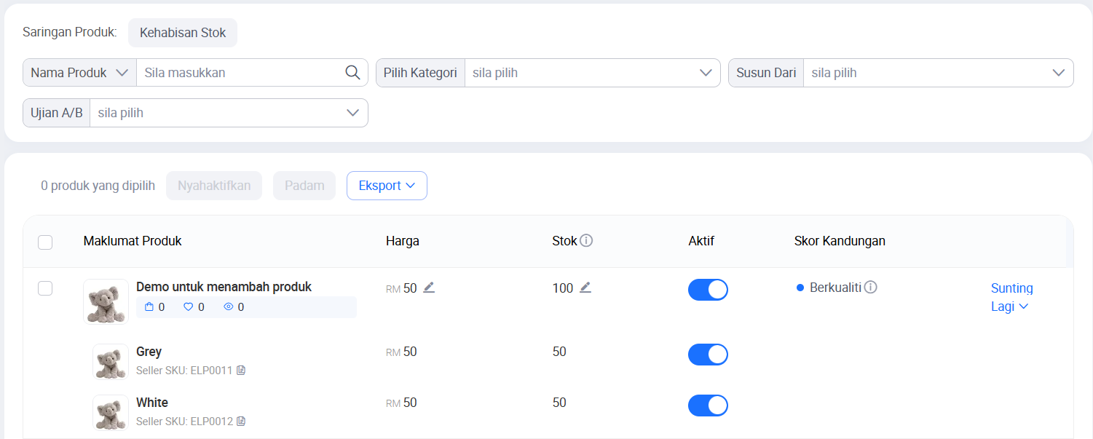Select the Demo untuk menambah produk checkbox
1093x439 pixels.
pos(45,288)
